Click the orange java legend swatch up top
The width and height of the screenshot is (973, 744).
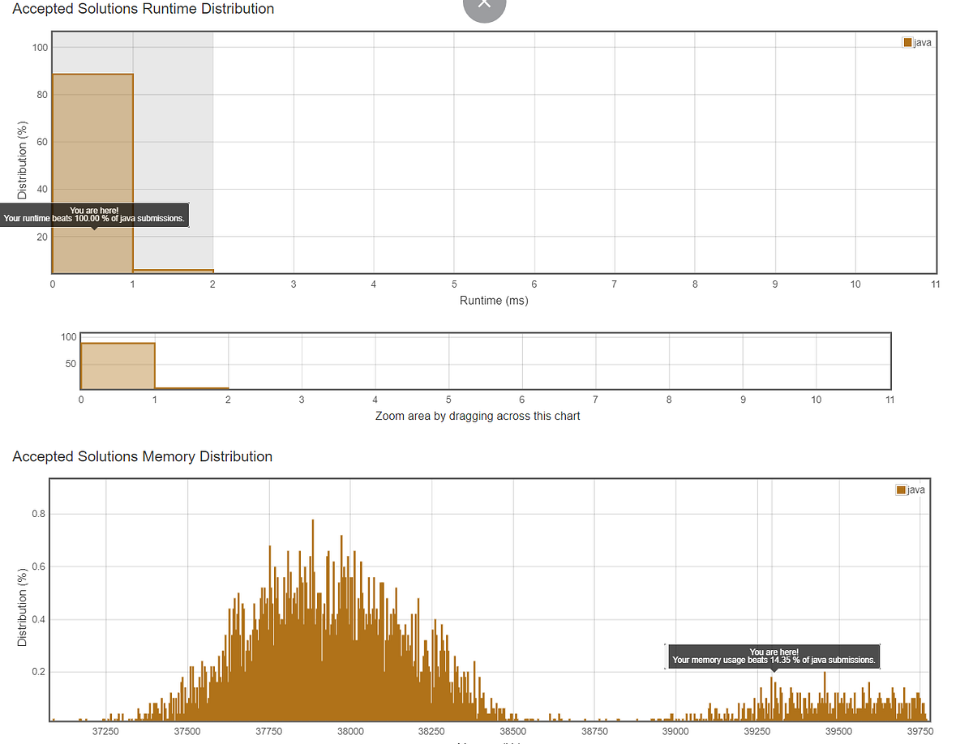tap(902, 42)
